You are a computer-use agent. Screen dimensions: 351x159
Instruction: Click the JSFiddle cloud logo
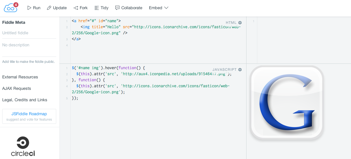tap(10, 8)
